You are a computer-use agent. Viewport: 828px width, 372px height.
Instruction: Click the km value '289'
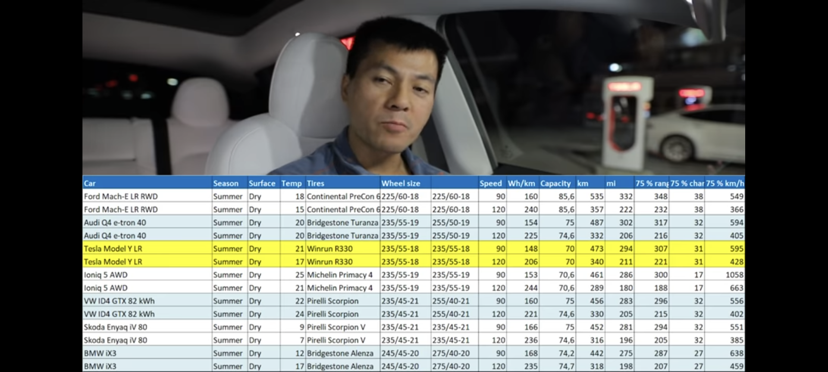click(x=597, y=288)
